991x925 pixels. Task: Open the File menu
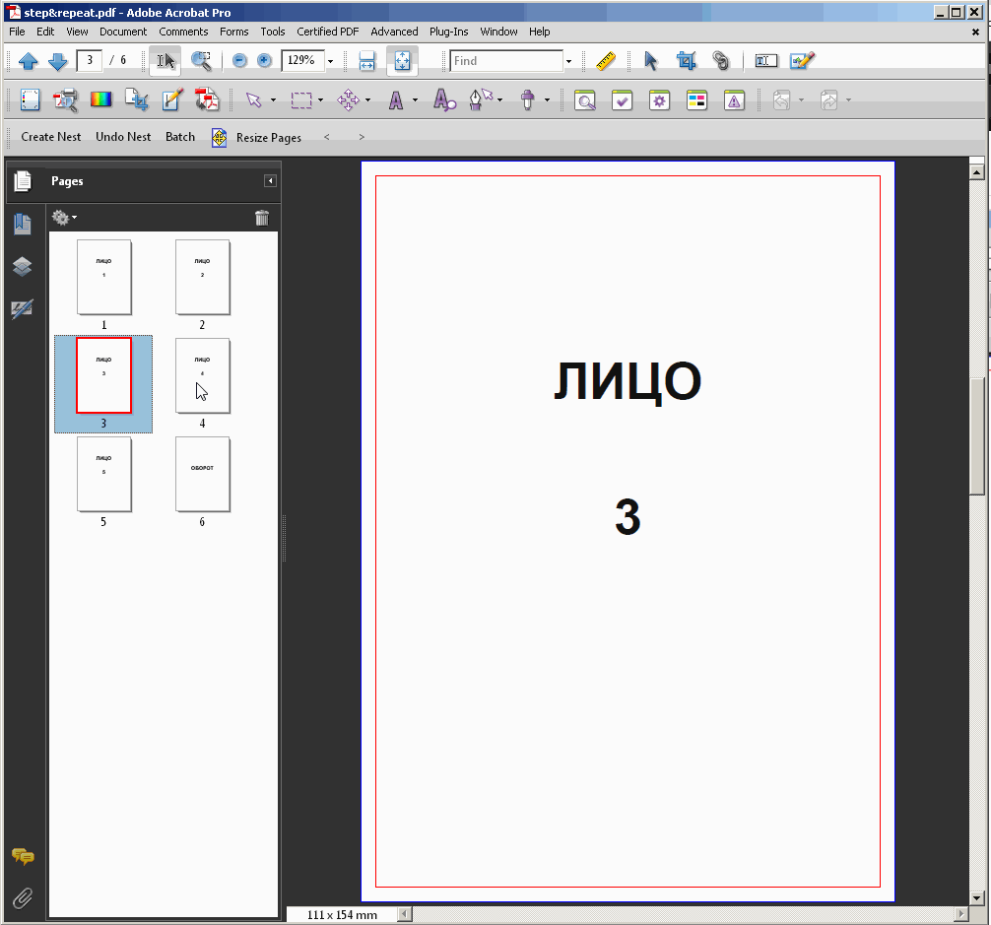17,32
